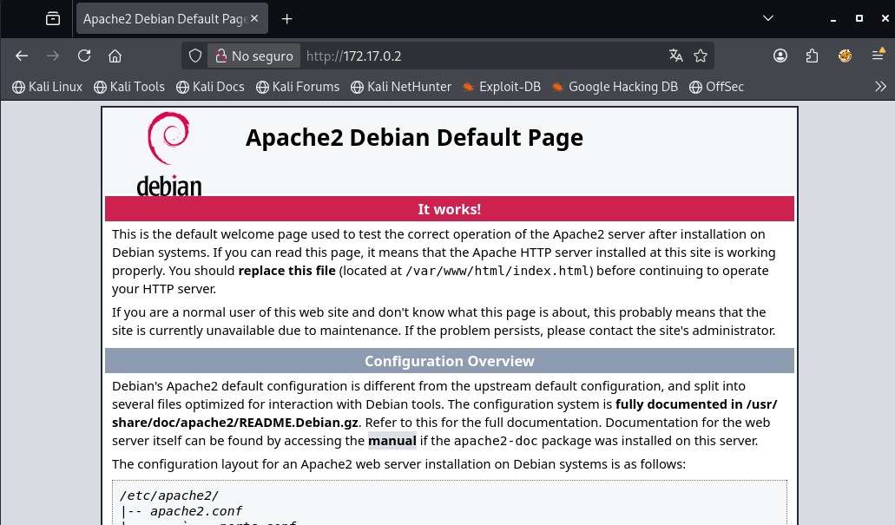Open the Kali Tools bookmark
The width and height of the screenshot is (895, 525).
(x=129, y=87)
